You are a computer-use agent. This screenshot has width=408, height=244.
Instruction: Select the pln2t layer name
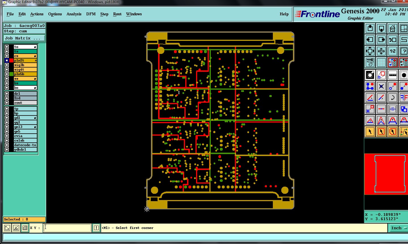click(25, 60)
